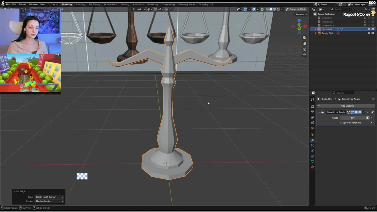Screen dimensions: 377x212
Task: Toggle Circle.001 render camera visibility
Action: [373, 29]
